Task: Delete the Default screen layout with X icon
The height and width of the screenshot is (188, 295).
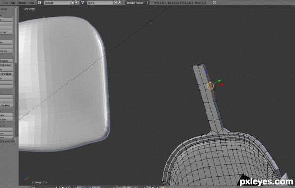Action: 77,3
